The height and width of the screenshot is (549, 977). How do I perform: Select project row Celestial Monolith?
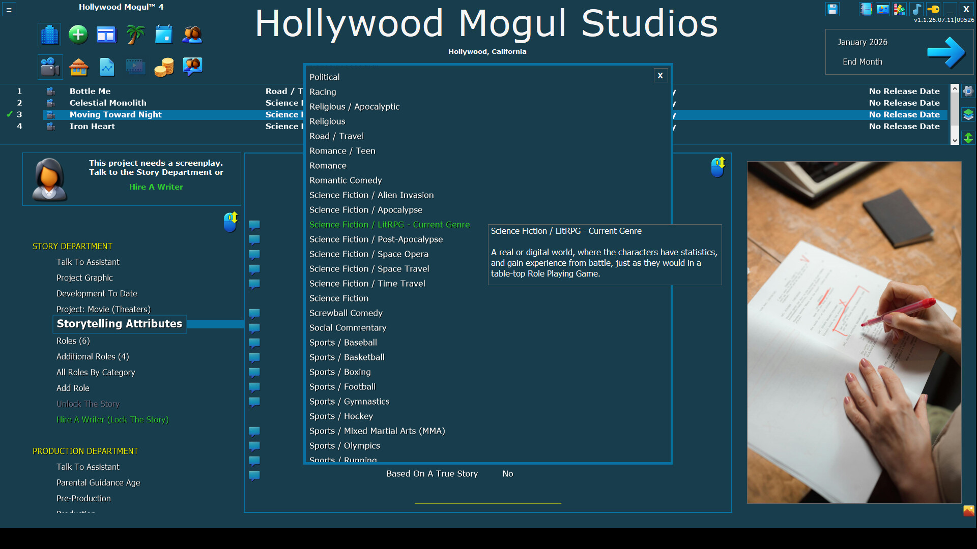108,103
